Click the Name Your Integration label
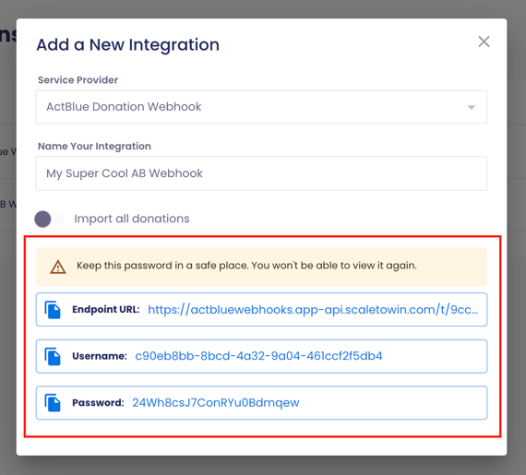The image size is (526, 475). point(94,147)
